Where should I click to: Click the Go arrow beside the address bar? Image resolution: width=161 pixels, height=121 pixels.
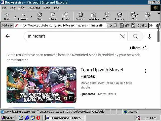[x=110, y=25]
